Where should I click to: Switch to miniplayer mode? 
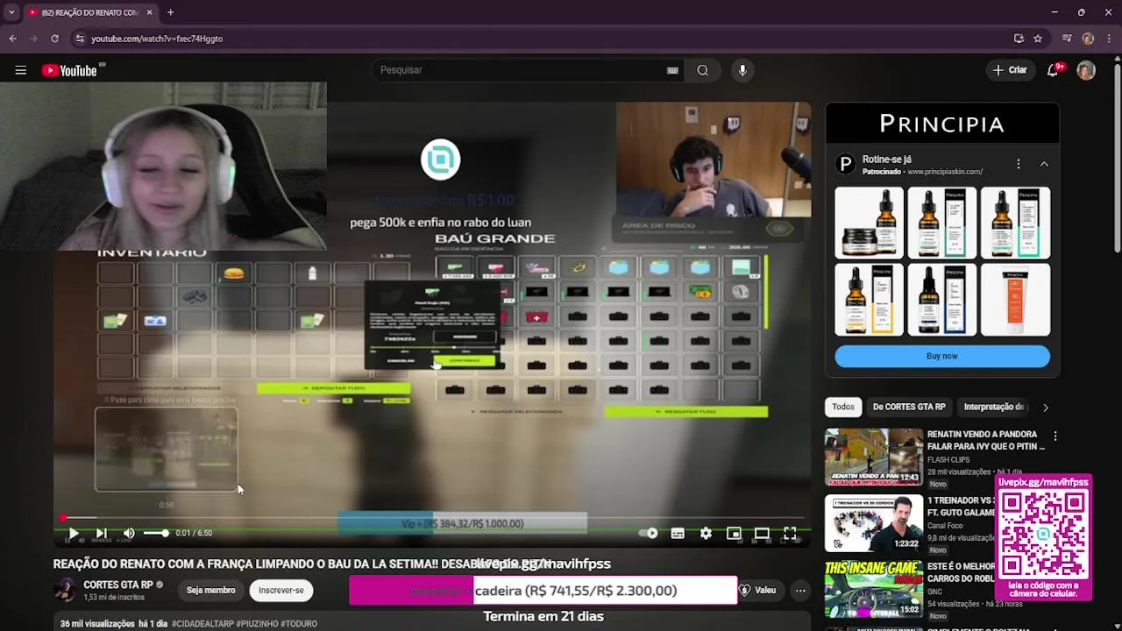(x=734, y=533)
